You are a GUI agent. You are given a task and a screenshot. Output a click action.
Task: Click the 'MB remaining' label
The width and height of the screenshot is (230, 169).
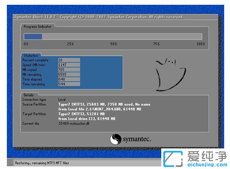pos(32,75)
